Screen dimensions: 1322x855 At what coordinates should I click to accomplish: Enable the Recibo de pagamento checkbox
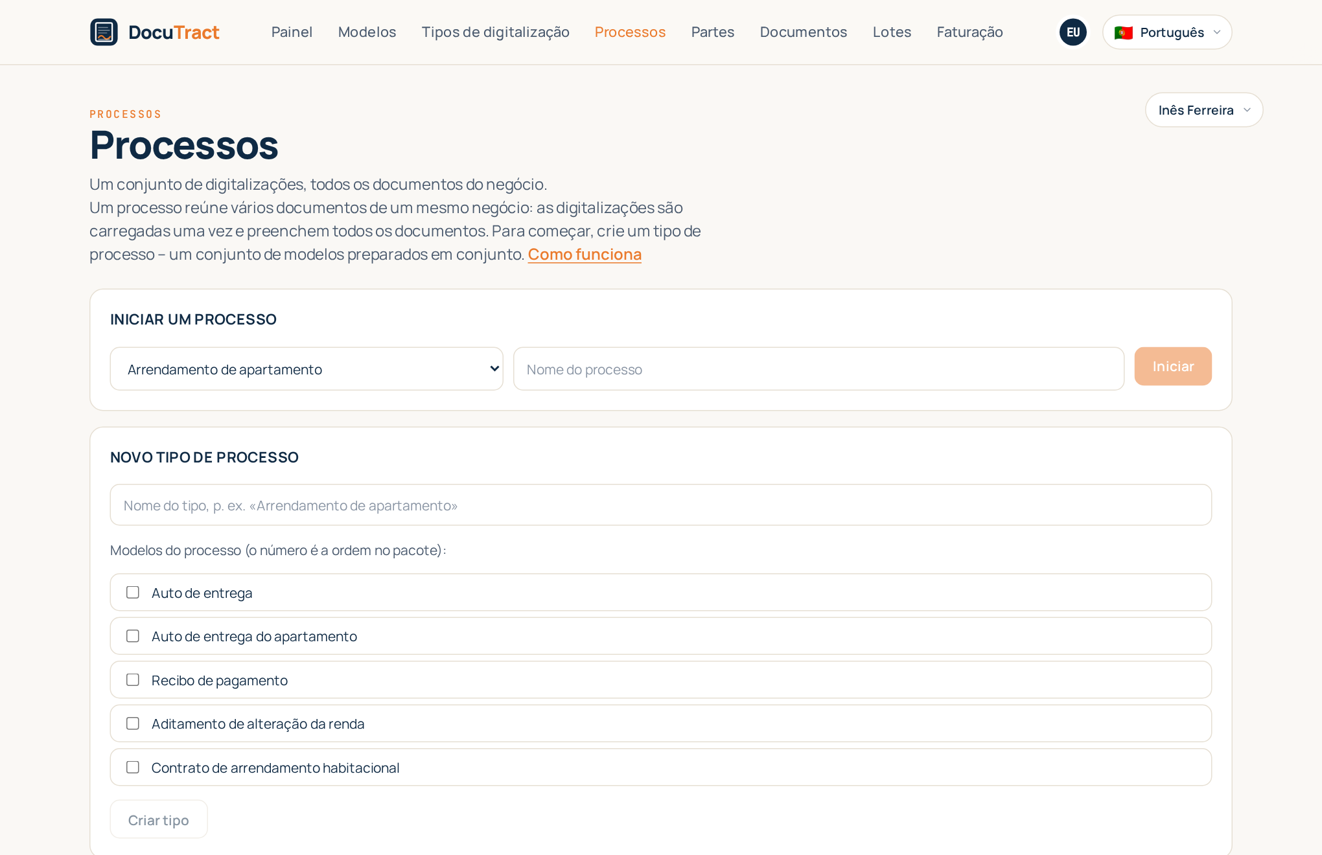[x=133, y=680]
